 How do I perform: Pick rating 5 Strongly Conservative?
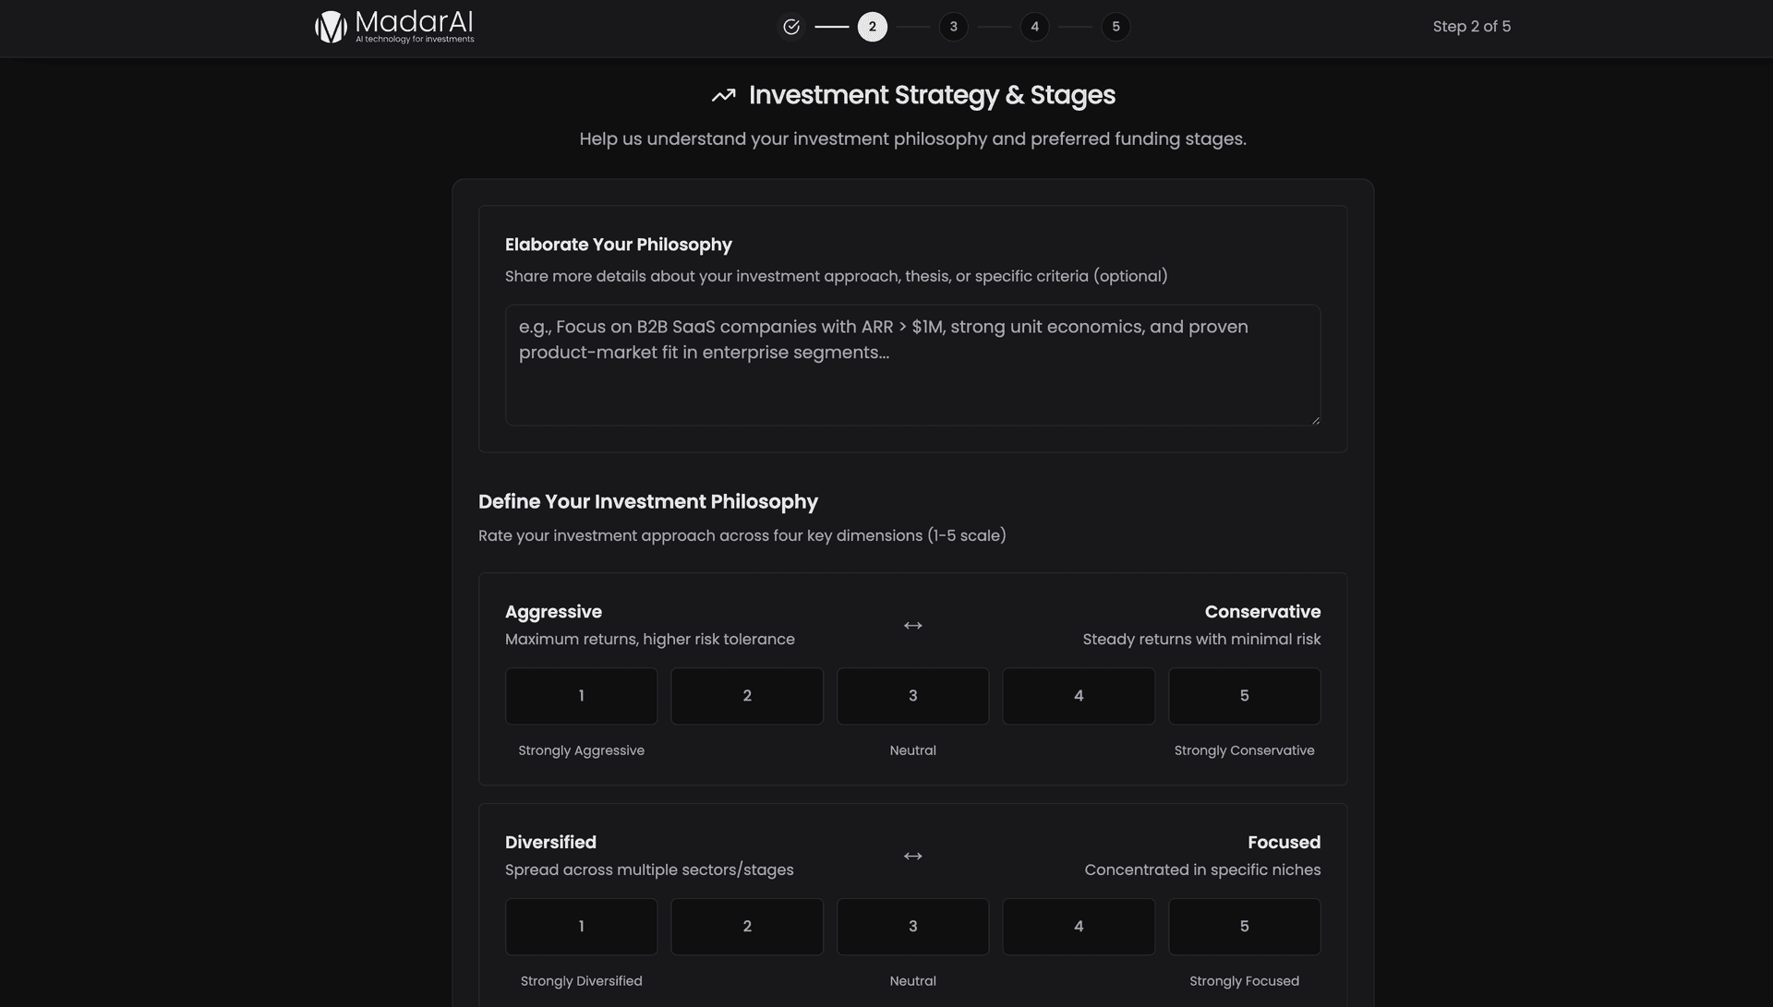click(x=1244, y=696)
